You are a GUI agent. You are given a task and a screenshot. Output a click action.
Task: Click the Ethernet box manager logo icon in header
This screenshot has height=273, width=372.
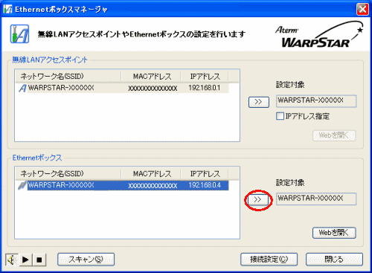click(19, 34)
